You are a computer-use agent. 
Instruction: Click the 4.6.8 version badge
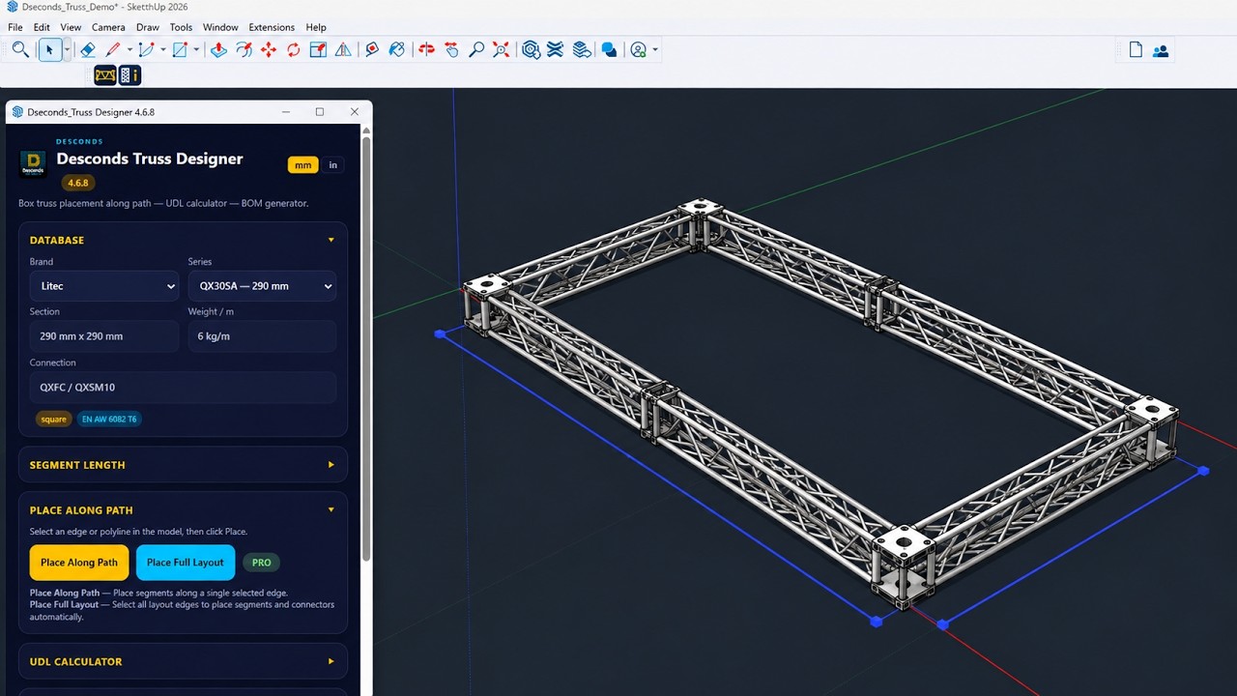click(77, 183)
